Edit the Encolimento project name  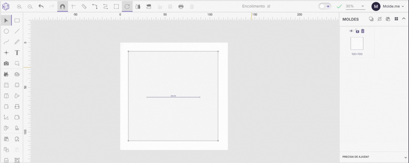[x=269, y=6]
